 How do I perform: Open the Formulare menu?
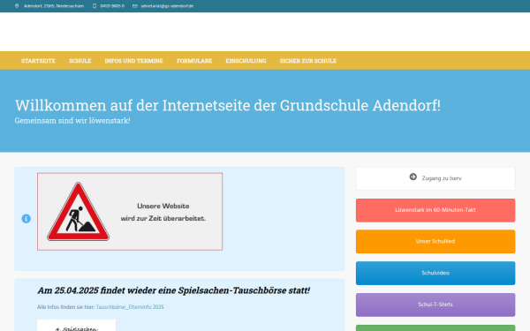[194, 61]
